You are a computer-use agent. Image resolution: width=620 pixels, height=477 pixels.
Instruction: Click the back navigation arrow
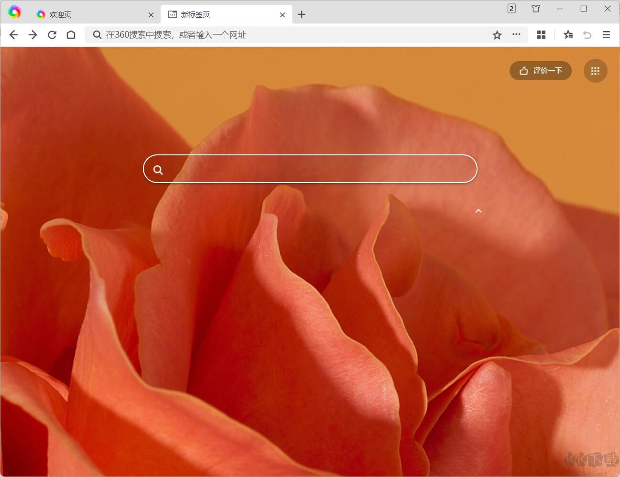point(13,35)
